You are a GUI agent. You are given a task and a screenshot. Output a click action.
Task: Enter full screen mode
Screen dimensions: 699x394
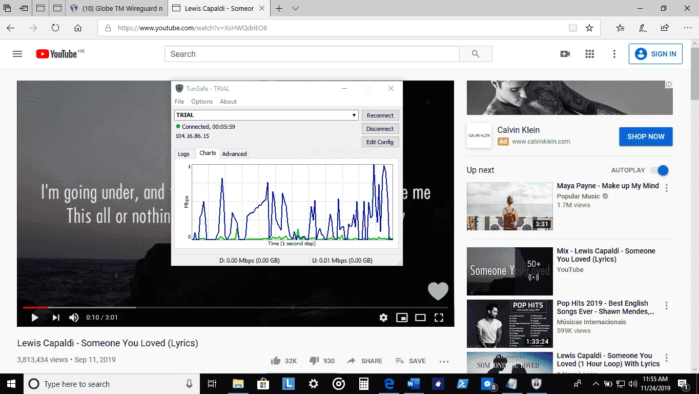click(x=439, y=318)
